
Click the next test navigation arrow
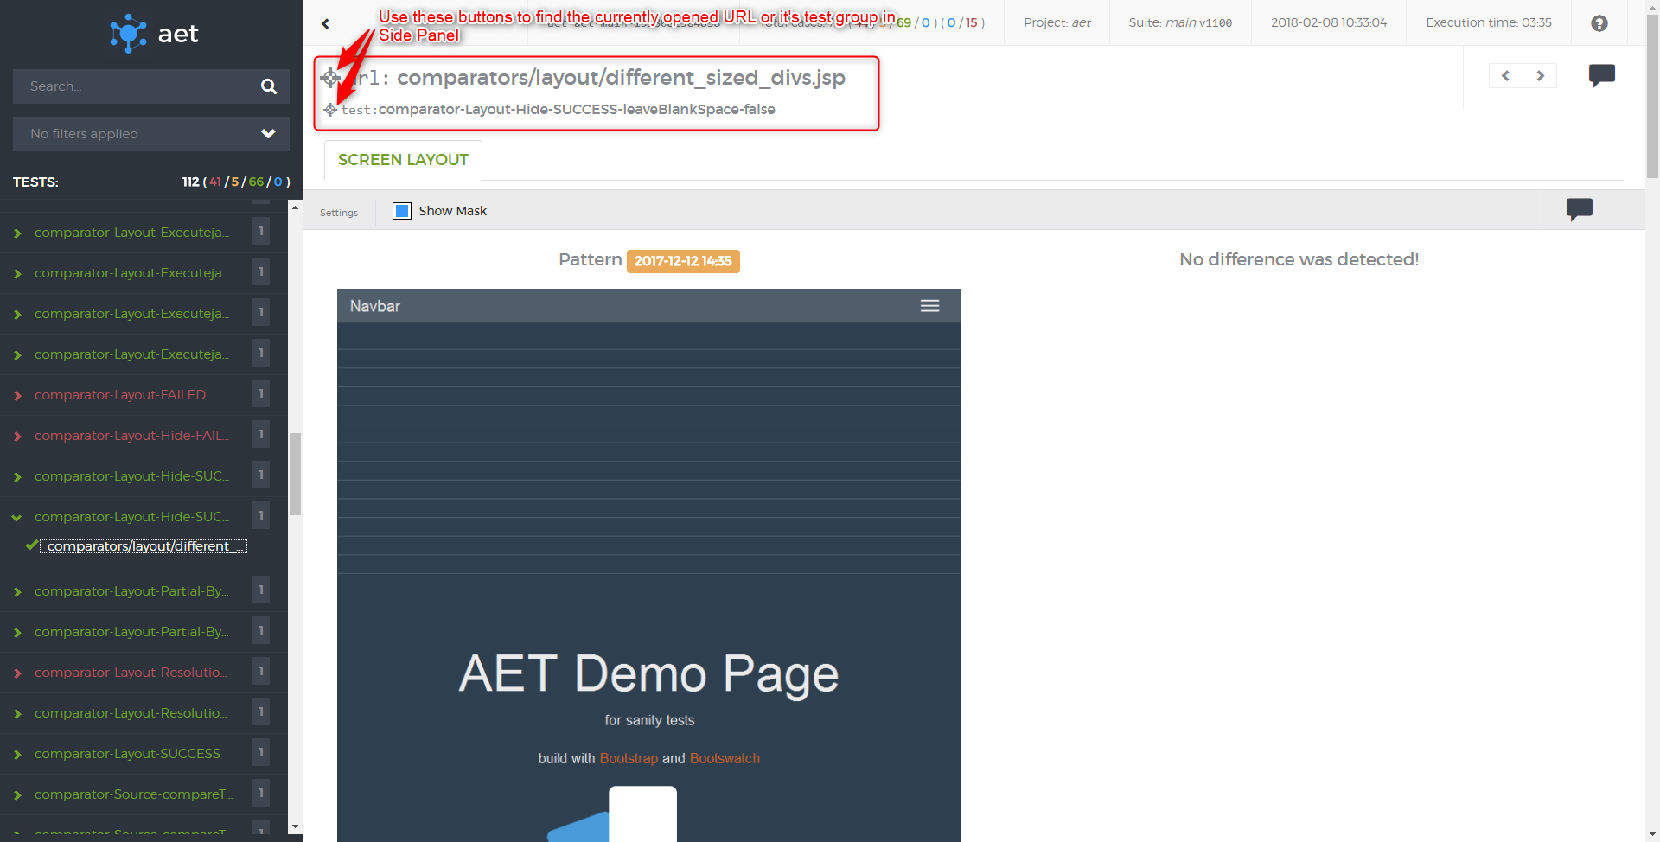tap(1540, 76)
